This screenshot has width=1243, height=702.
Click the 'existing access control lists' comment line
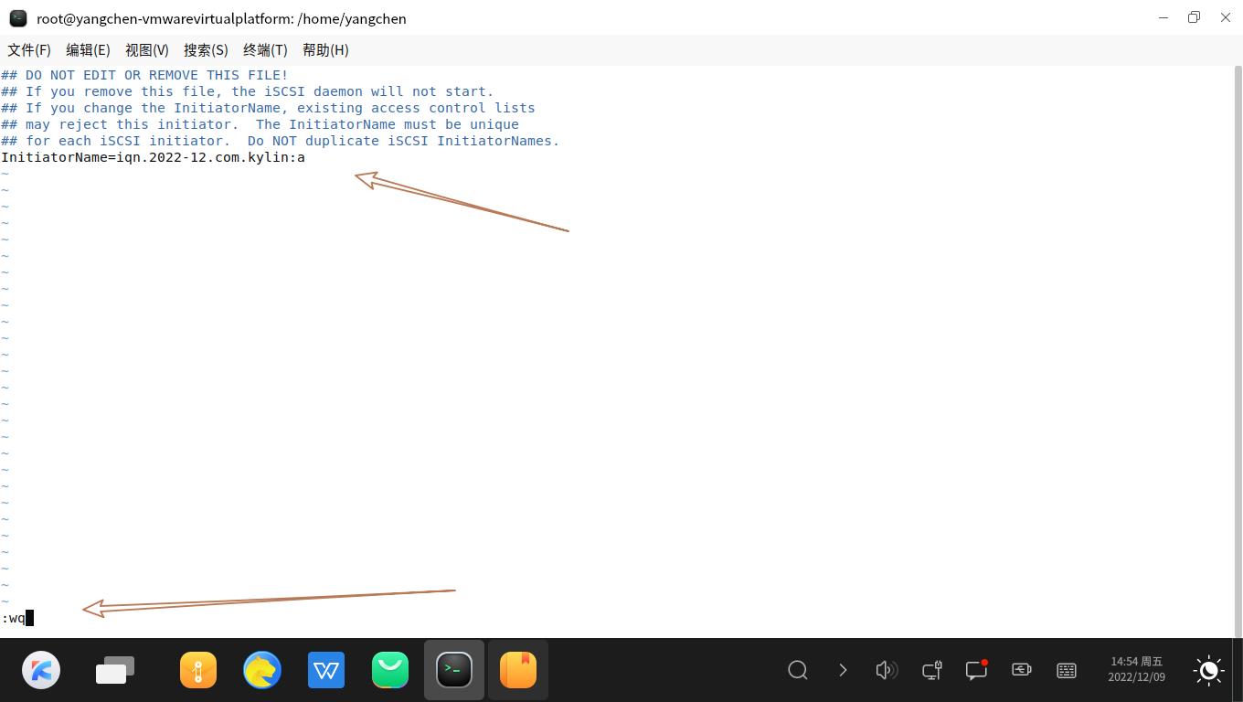coord(268,108)
